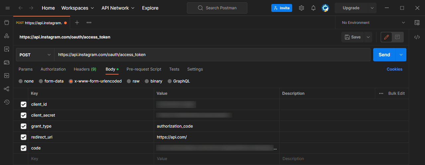Open the settings gear icon
This screenshot has width=425, height=165.
(301, 8)
